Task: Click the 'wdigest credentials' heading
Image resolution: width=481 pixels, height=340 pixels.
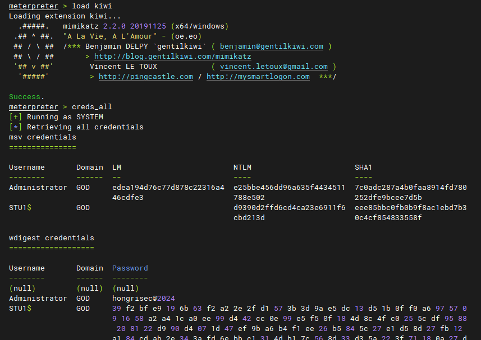Action: 52,238
